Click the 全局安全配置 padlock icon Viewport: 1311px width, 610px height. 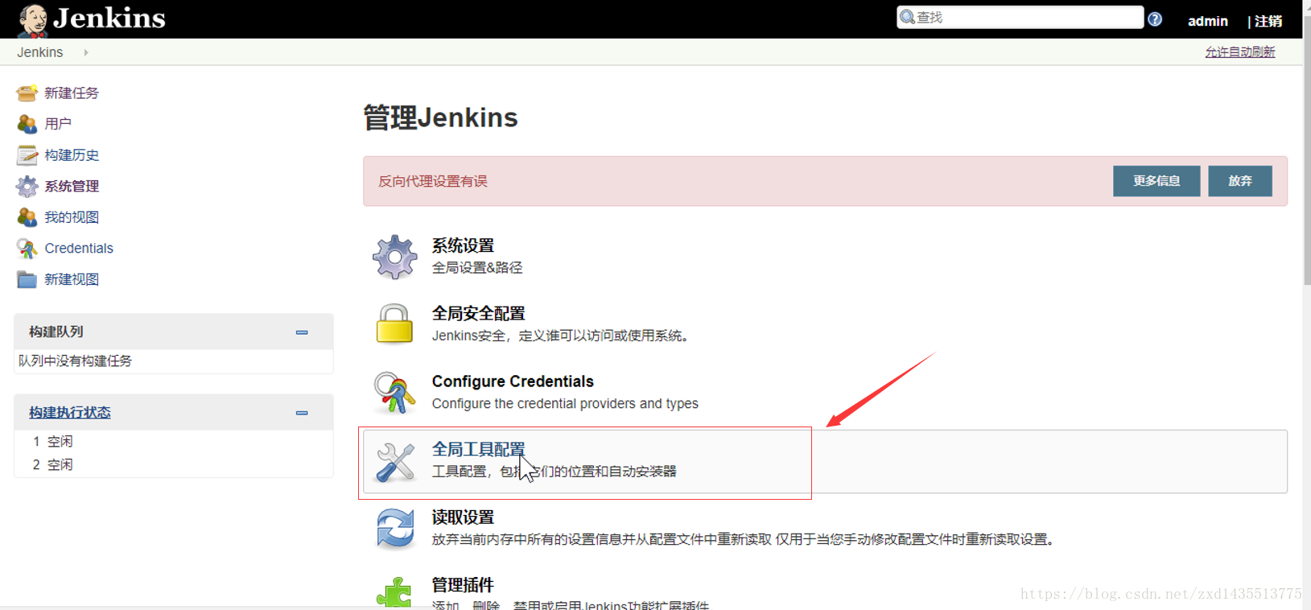tap(394, 324)
